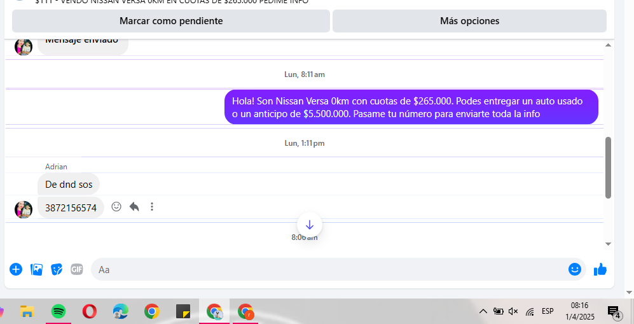Viewport: 634px width, 324px height.
Task: Open the Windows notification center
Action: (x=614, y=311)
